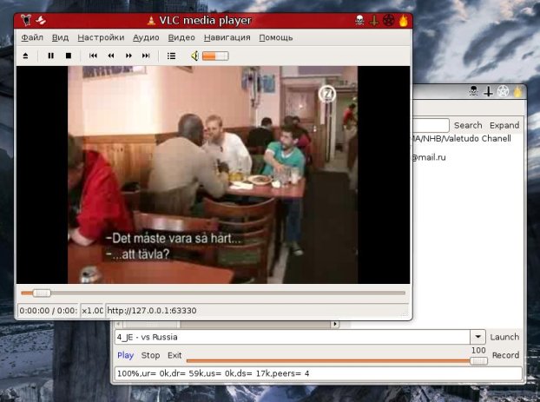Screen dimensions: 540x402
Task: Click the flame icon in VLC titlebar
Action: pos(404,21)
